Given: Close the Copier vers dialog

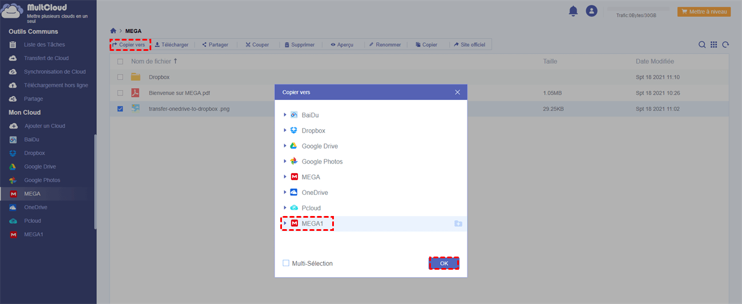Looking at the screenshot, I should [x=457, y=92].
